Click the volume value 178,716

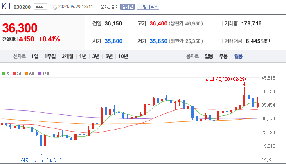point(251,24)
